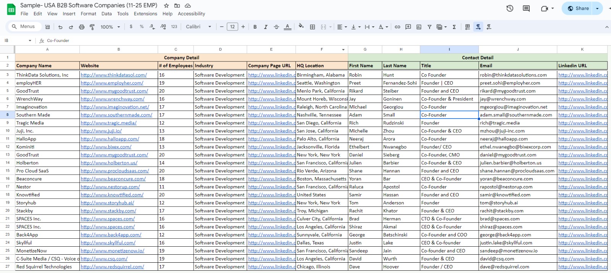Hide the menus with collapse arrow
Screen dimensions: 611x273
tap(606, 27)
